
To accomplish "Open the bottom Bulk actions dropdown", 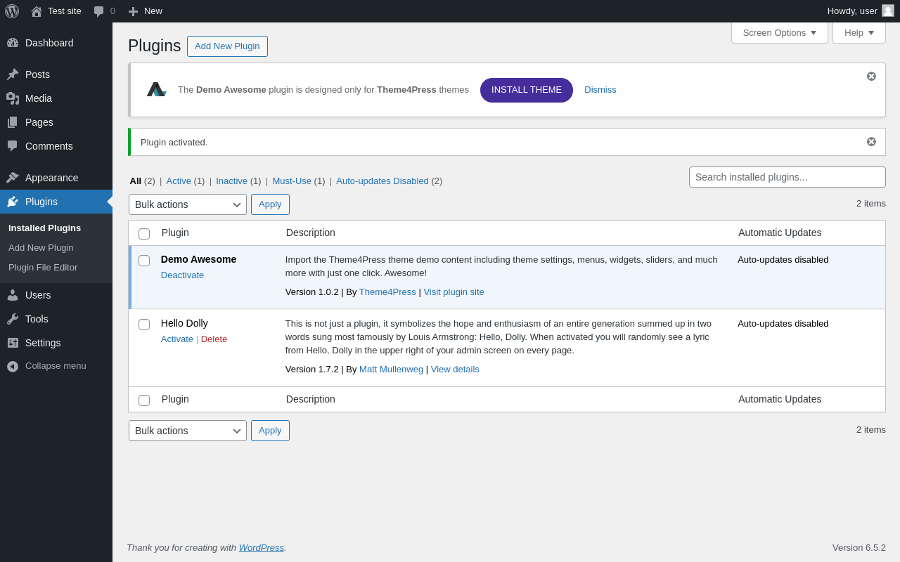I will pyautogui.click(x=188, y=431).
